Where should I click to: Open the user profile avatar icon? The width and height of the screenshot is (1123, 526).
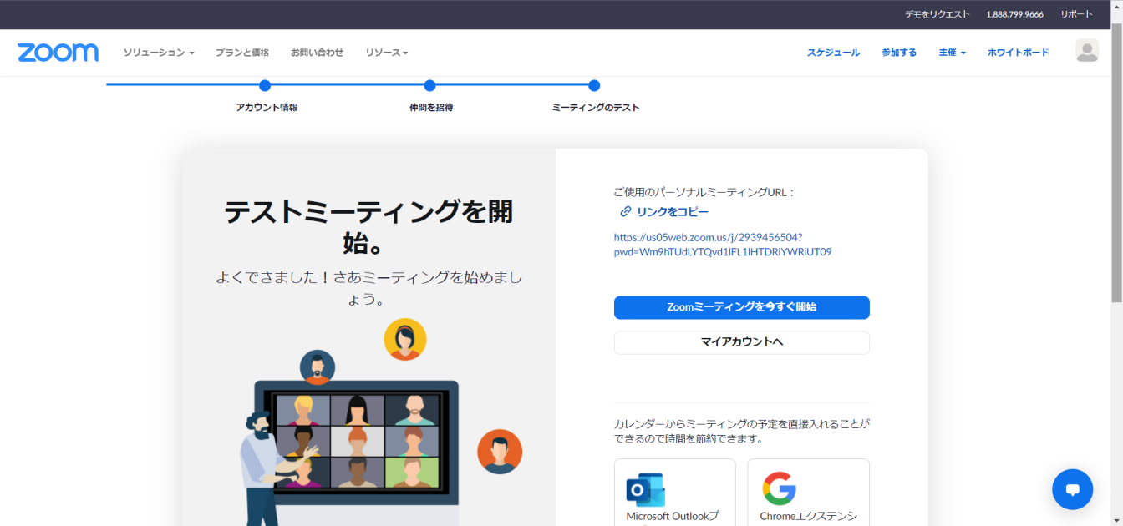pyautogui.click(x=1086, y=51)
